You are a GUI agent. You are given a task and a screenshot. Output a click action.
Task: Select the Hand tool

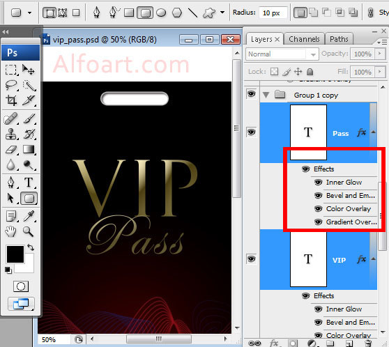pos(10,231)
